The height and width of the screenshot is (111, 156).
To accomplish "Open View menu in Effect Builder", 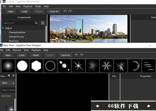I will (18, 6).
